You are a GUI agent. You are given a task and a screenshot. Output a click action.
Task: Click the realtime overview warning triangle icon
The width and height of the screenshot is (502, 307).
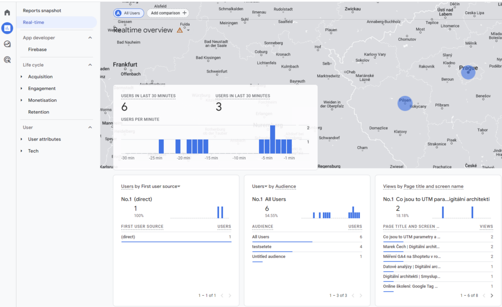coord(180,30)
